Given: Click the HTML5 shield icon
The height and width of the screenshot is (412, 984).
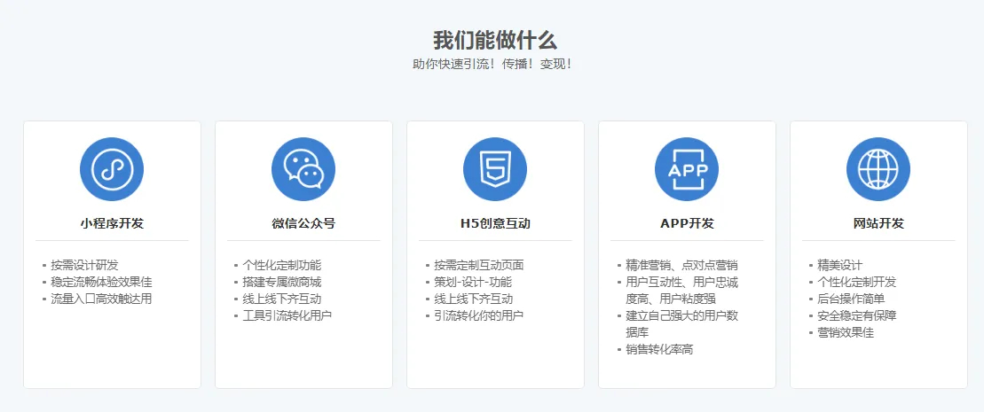Looking at the screenshot, I should pyautogui.click(x=495, y=169).
